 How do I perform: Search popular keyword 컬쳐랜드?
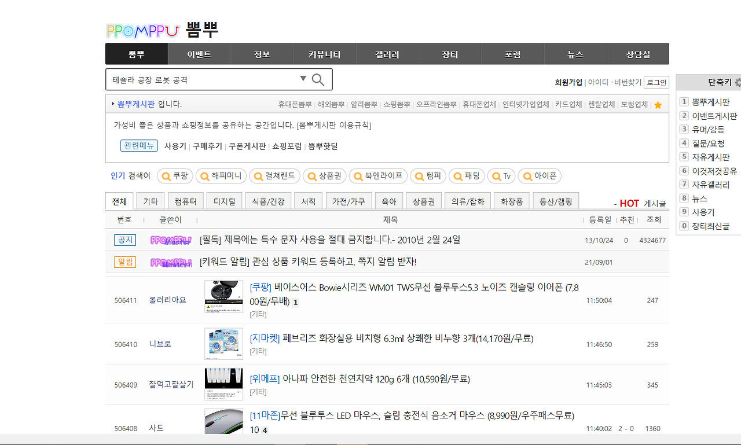(275, 176)
